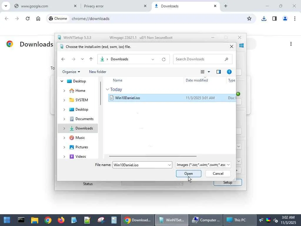Click New folder
Image resolution: width=301 pixels, height=226 pixels.
[98, 72]
